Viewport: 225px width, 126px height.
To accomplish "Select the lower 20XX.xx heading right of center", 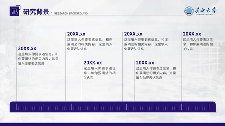I will click(x=145, y=63).
